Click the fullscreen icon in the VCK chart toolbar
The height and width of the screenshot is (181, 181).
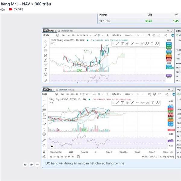(x=159, y=35)
